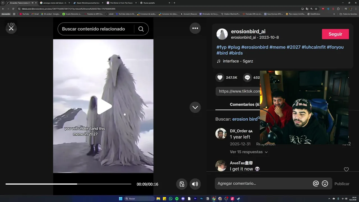
Task: Follow erosionbird_ai with Seguir button
Action: click(x=335, y=34)
